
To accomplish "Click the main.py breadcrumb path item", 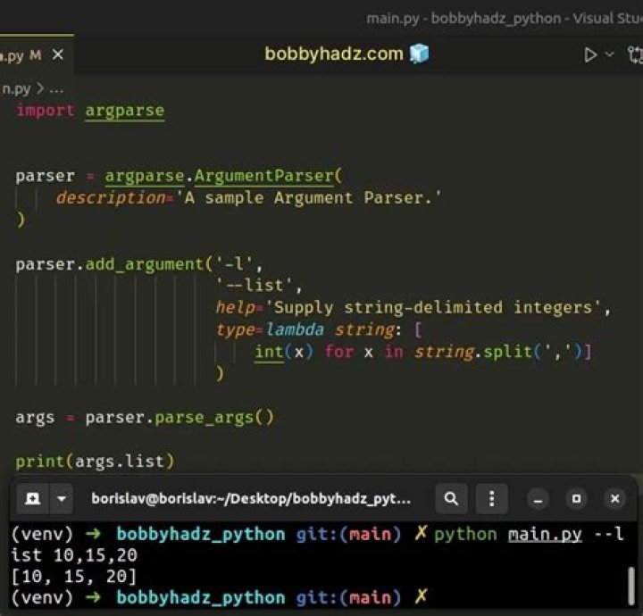I will tap(16, 88).
